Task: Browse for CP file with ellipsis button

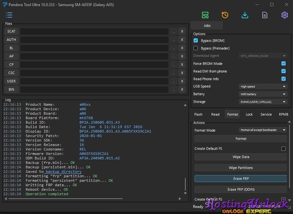Action: 174,65
